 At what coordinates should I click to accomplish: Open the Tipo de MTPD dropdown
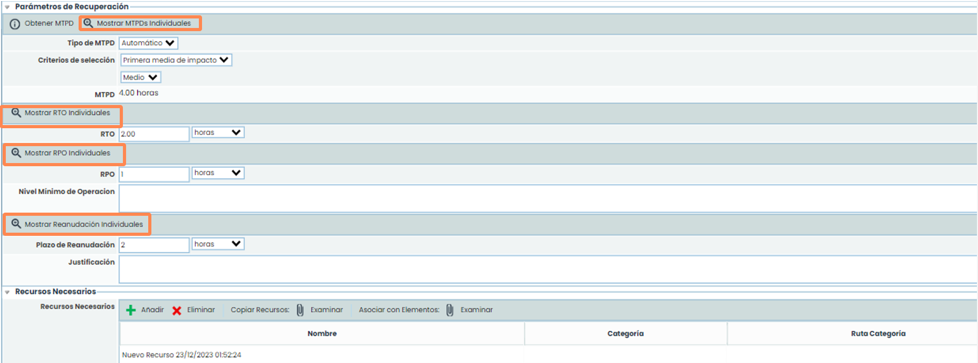[x=148, y=43]
